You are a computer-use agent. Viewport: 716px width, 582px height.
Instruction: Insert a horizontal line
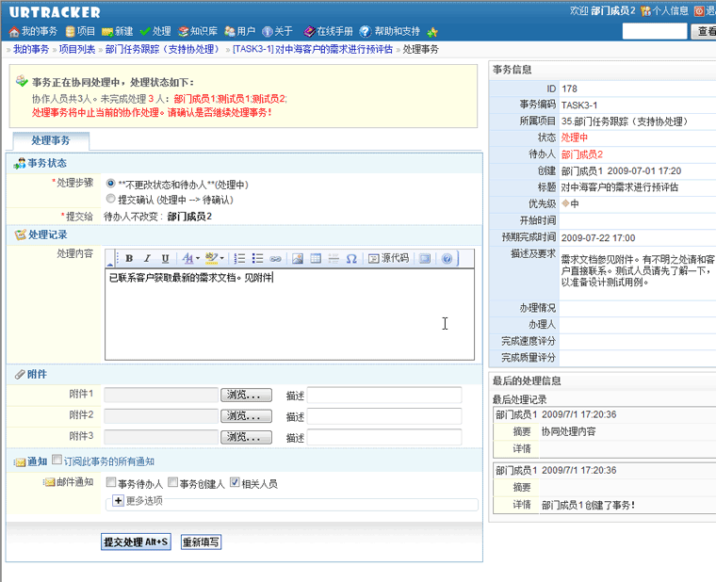pyautogui.click(x=334, y=258)
